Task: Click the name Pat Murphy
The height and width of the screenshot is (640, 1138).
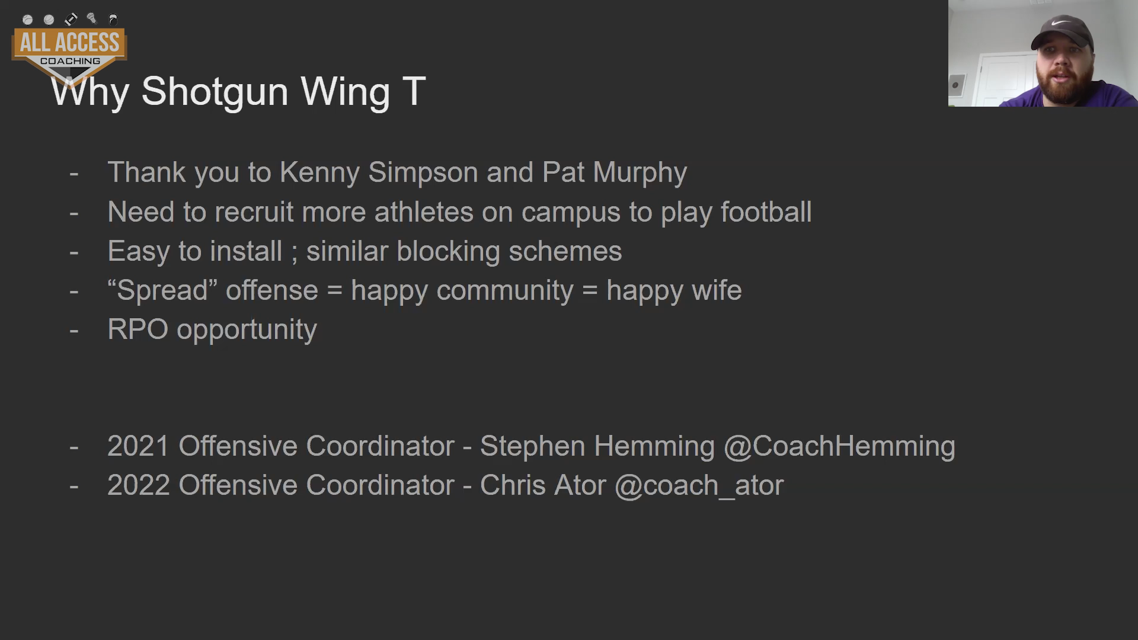Action: 615,172
